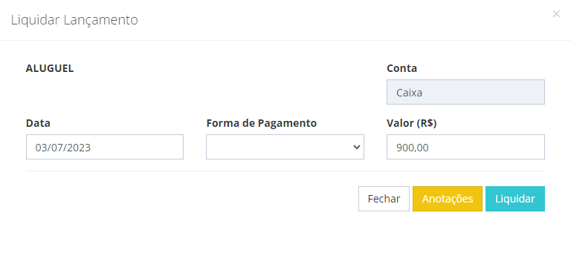Click the Conta label
The image size is (571, 267).
point(402,68)
